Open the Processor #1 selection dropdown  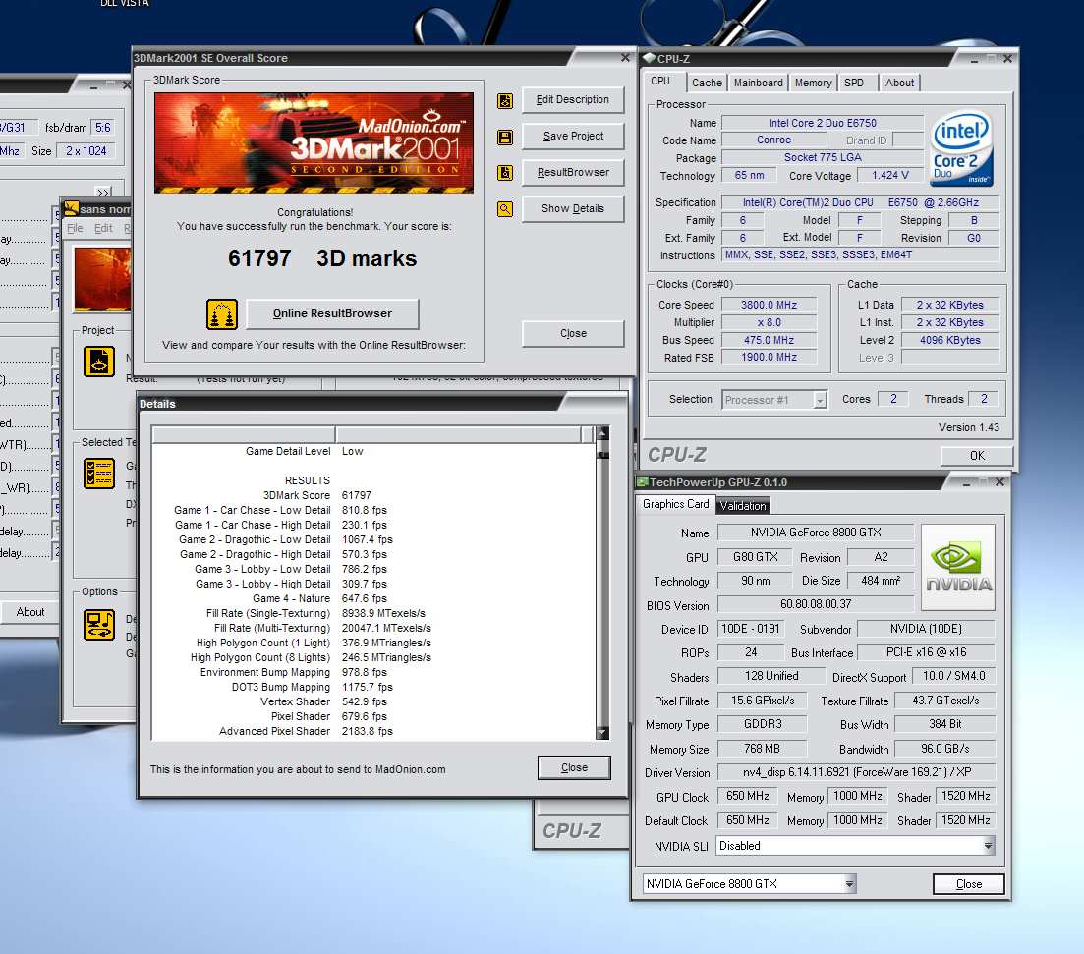coord(774,400)
